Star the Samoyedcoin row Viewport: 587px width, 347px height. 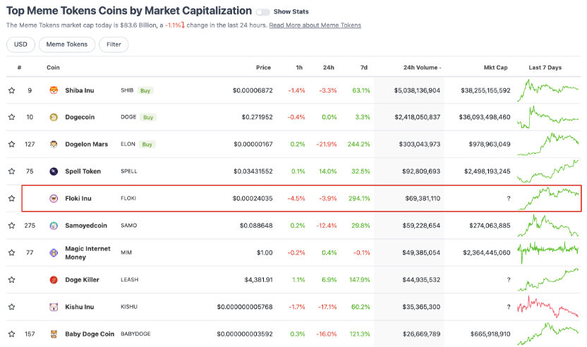(x=11, y=226)
